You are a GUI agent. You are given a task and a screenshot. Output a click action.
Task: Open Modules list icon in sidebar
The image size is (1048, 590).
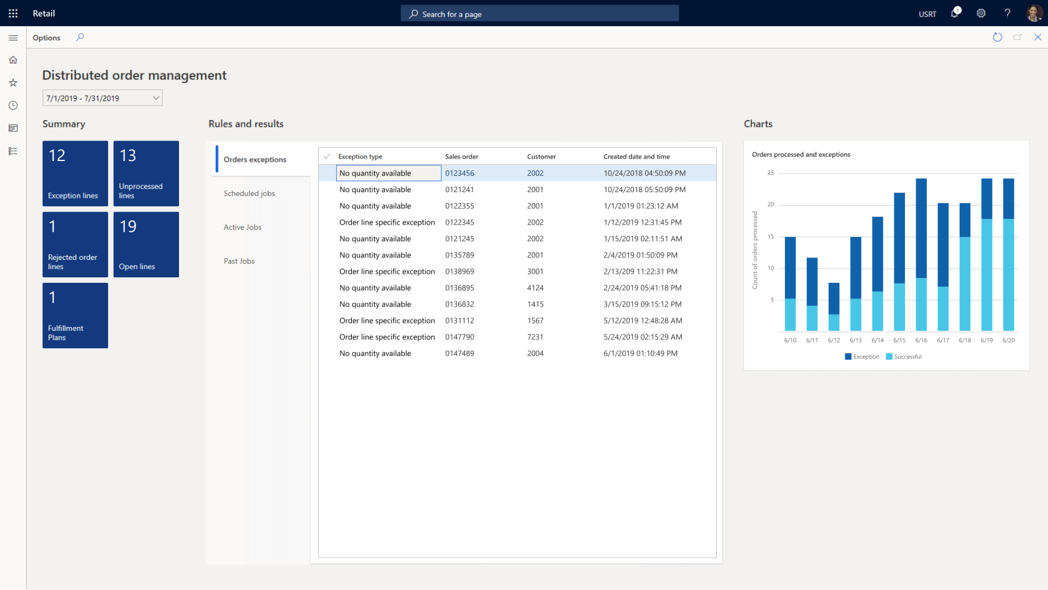tap(13, 151)
